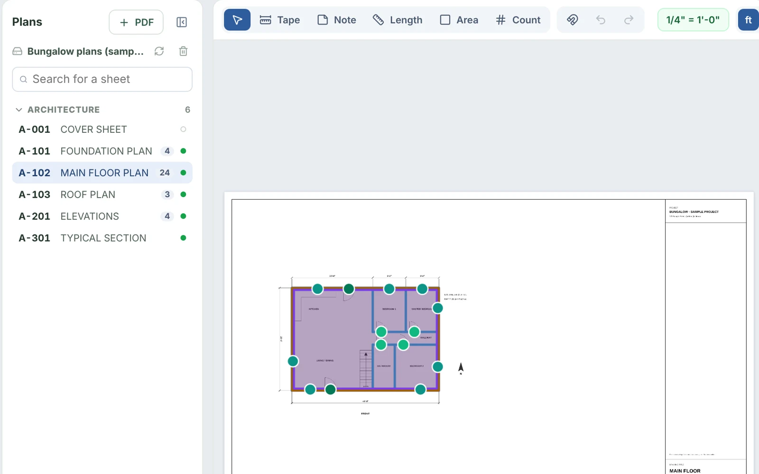This screenshot has height=474, width=759.
Task: Open the drawing scale 1/4" = 1'-0"
Action: coord(693,20)
